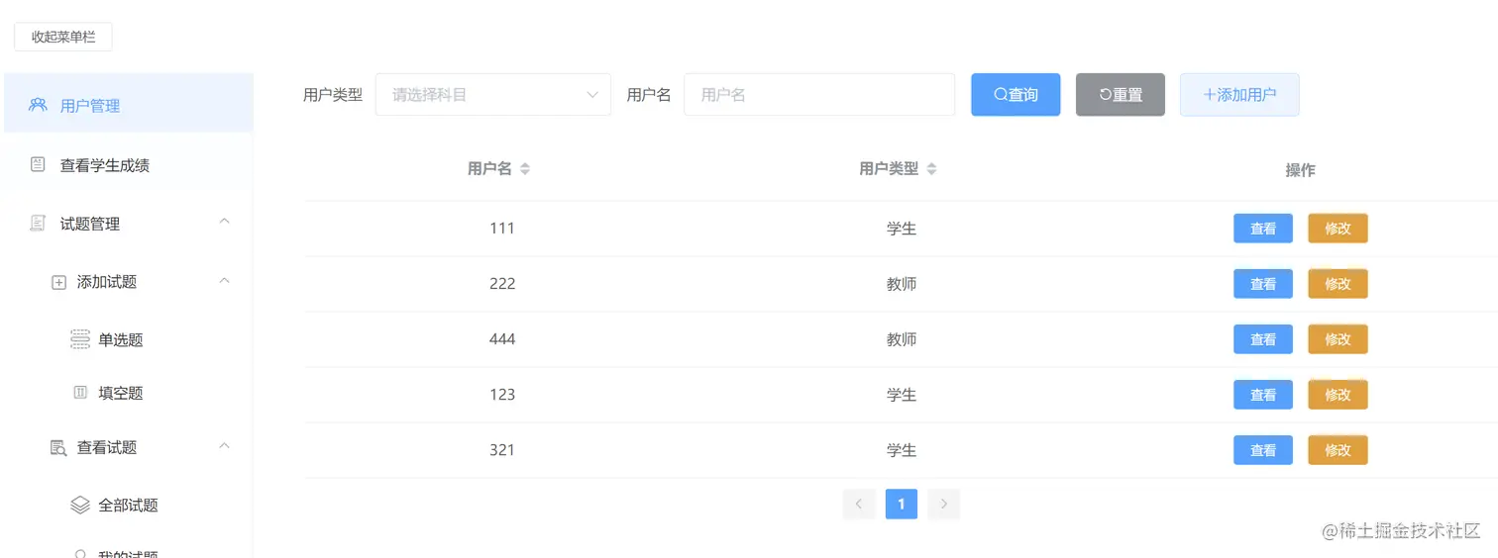Click 修改 for user 111
The width and height of the screenshot is (1498, 558).
[x=1338, y=229]
